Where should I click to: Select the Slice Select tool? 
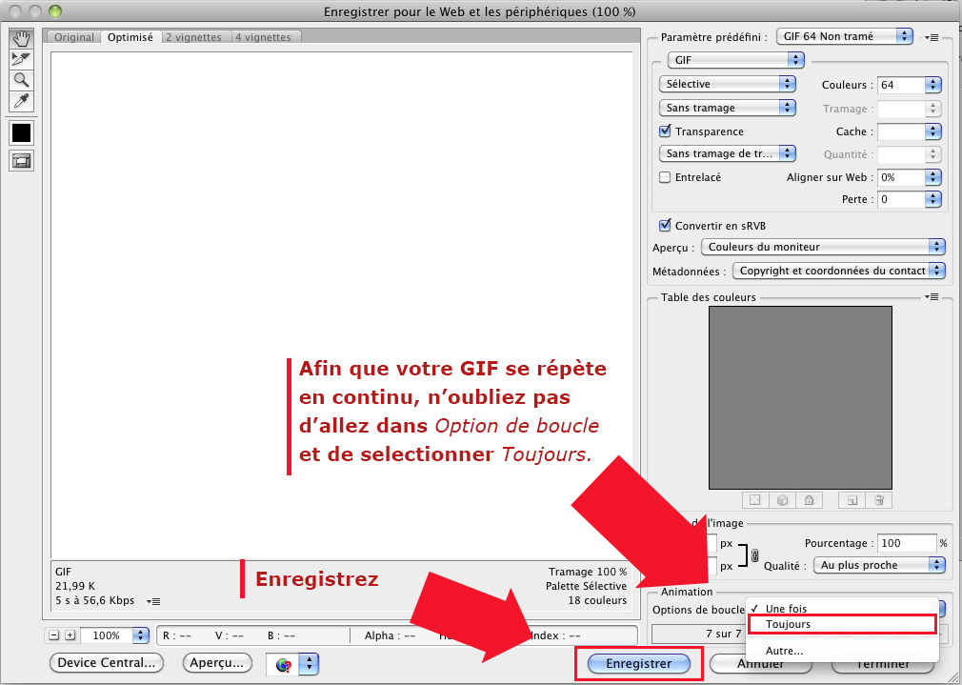click(x=21, y=59)
